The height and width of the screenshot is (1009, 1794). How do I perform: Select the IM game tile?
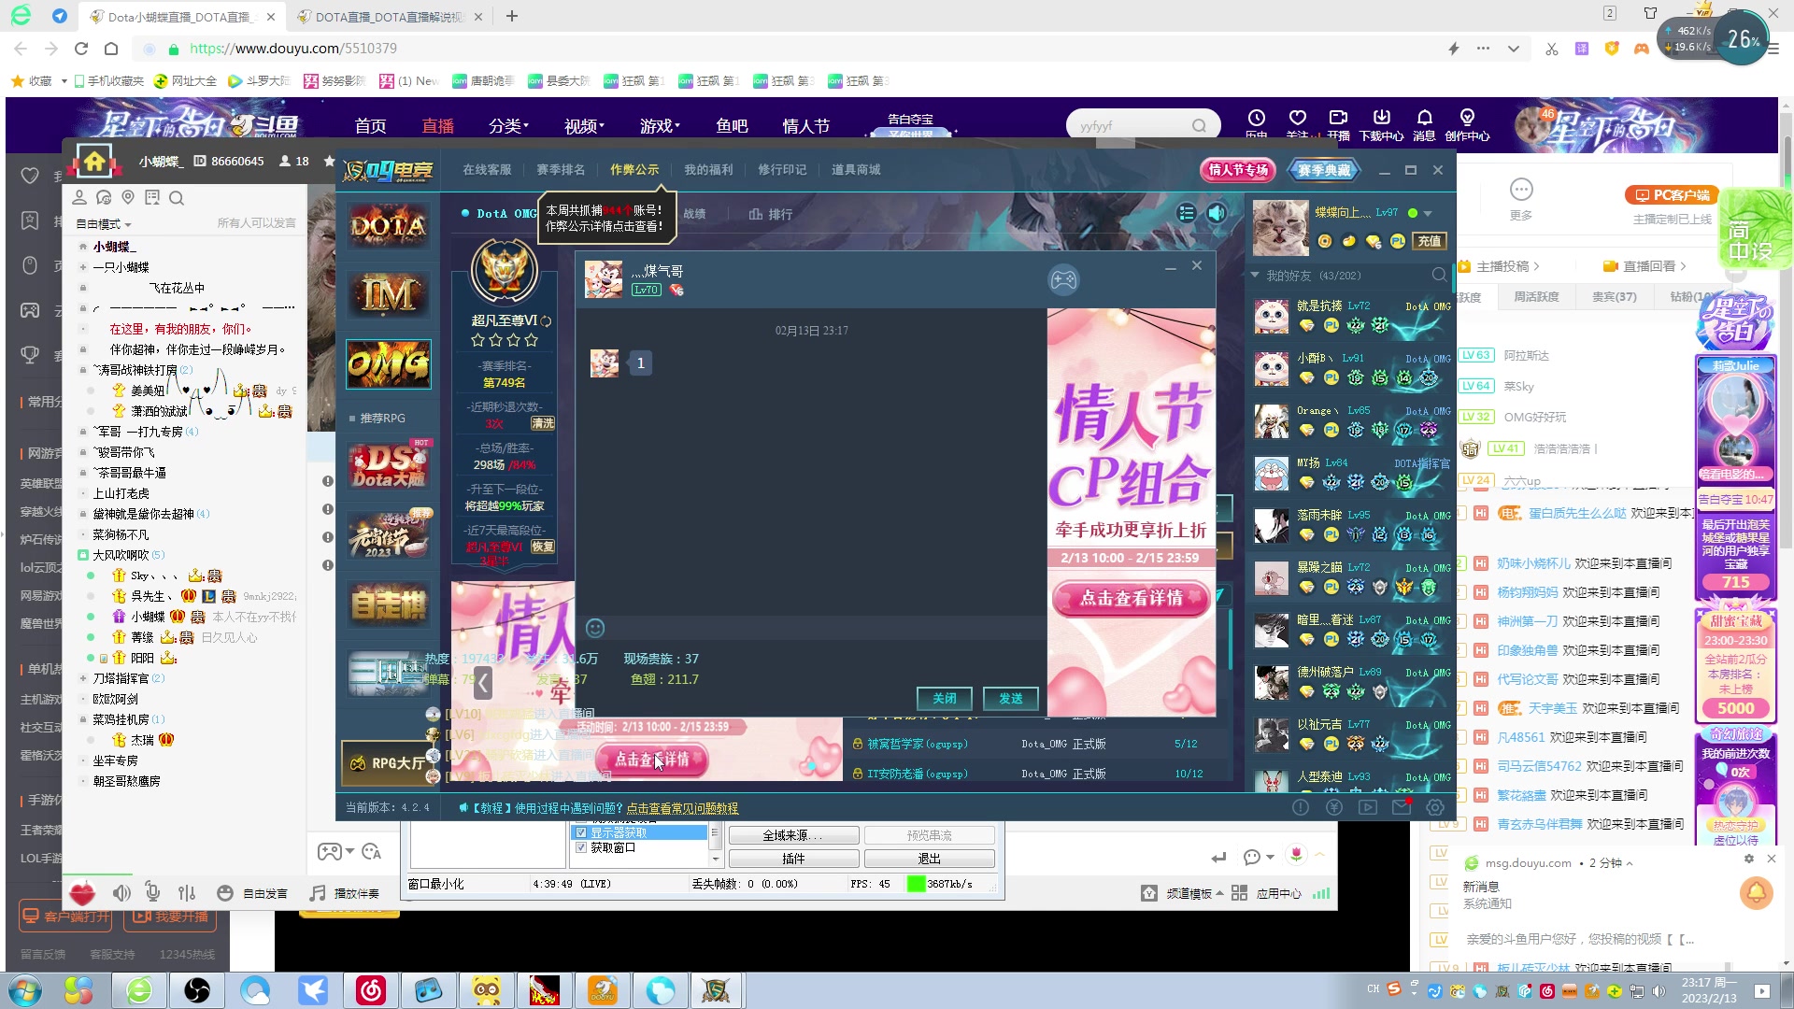(x=389, y=295)
